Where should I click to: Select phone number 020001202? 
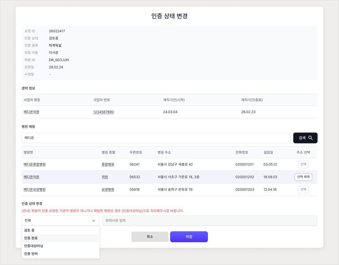point(245,177)
